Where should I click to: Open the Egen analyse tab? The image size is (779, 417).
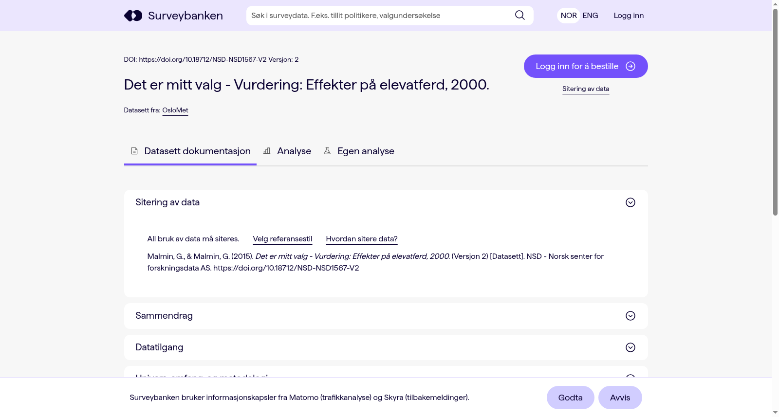[x=359, y=151]
